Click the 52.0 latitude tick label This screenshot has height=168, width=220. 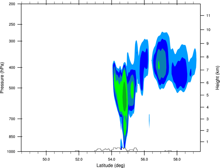tap(79, 159)
